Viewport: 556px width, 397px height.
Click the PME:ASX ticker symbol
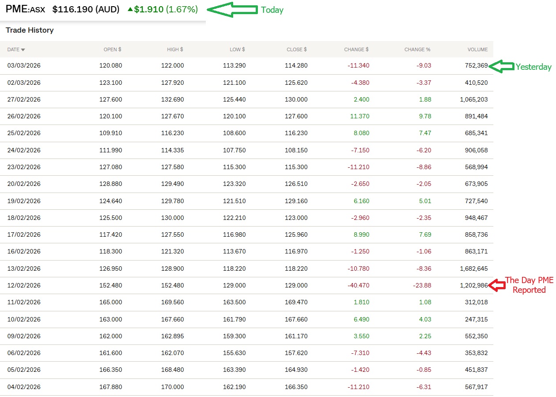click(25, 9)
